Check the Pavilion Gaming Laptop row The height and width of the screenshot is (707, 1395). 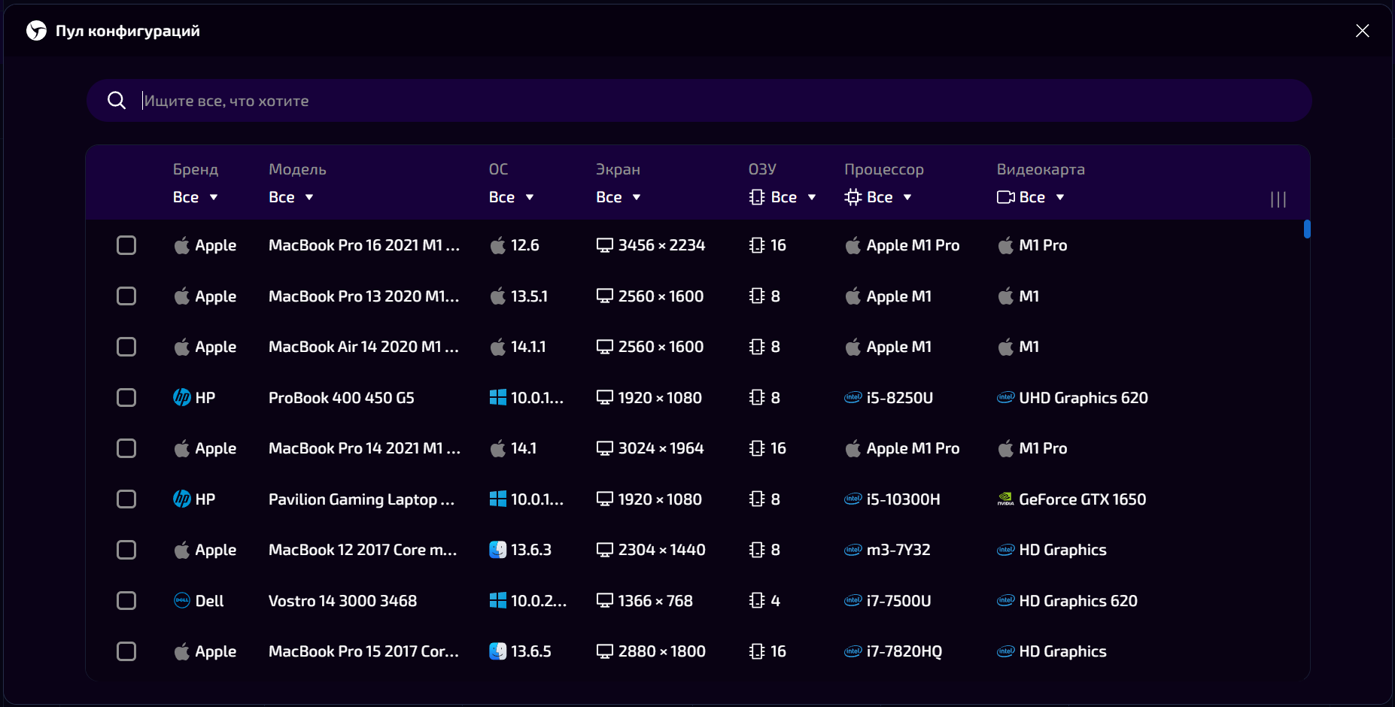click(x=126, y=499)
